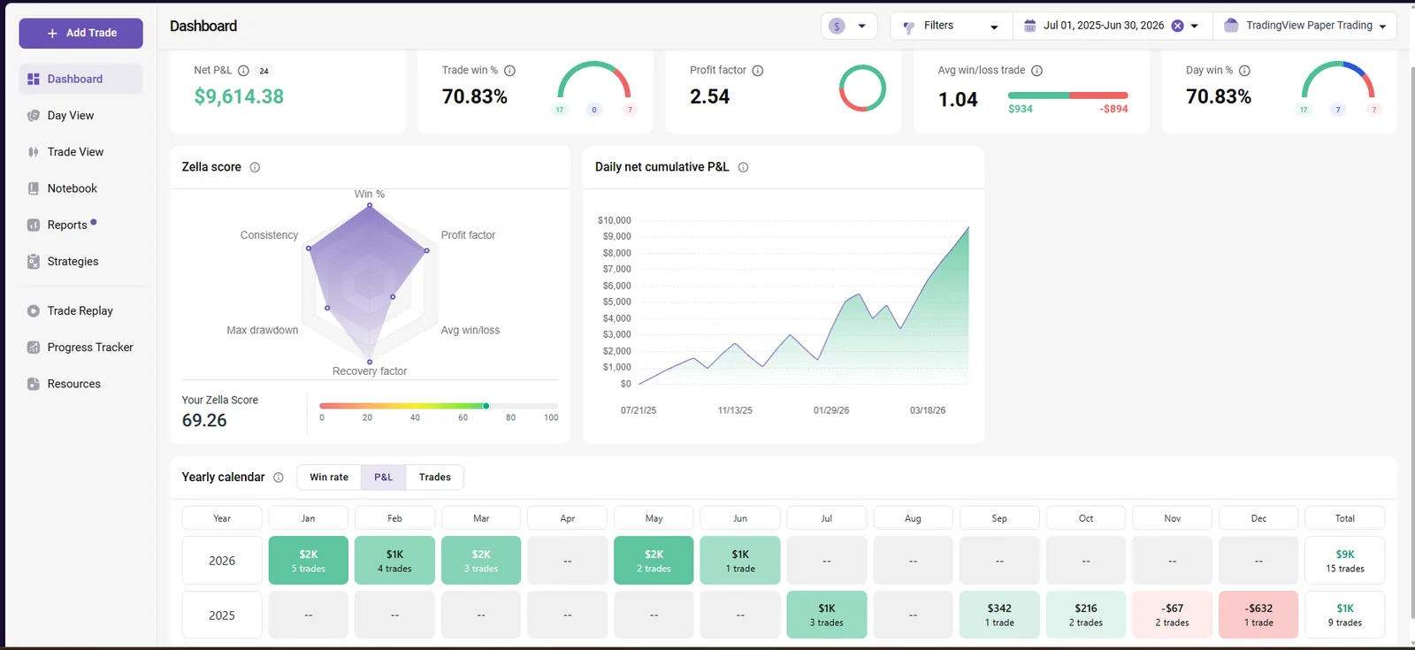Click the Trade View candlestick icon
1415x650 pixels.
click(34, 152)
